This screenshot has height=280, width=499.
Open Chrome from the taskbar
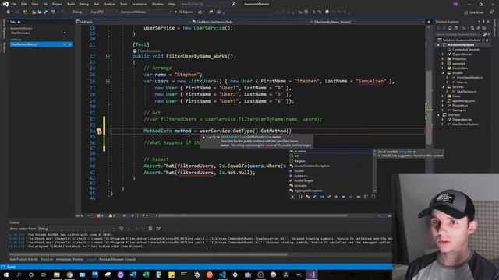(69, 275)
